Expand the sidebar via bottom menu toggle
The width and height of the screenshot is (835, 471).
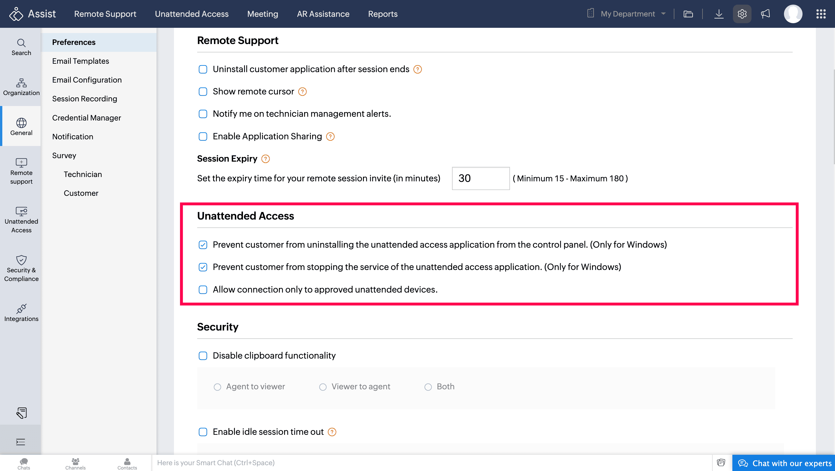click(x=20, y=442)
